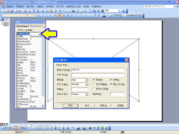Open the 크기 조절 ShowAll dropdown
The height and width of the screenshot is (134, 179).
(x=87, y=84)
